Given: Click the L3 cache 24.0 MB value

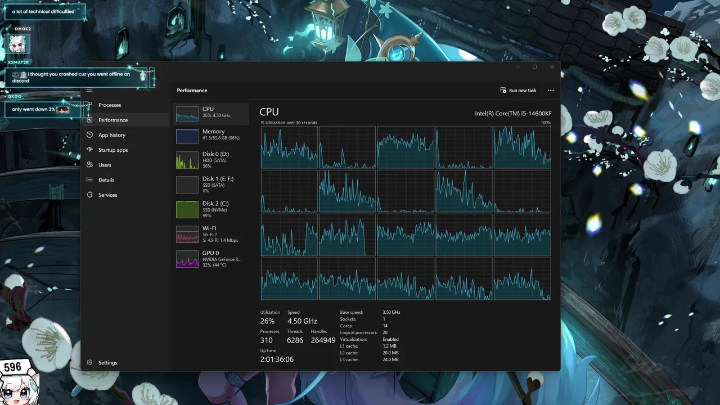Looking at the screenshot, I should point(390,359).
